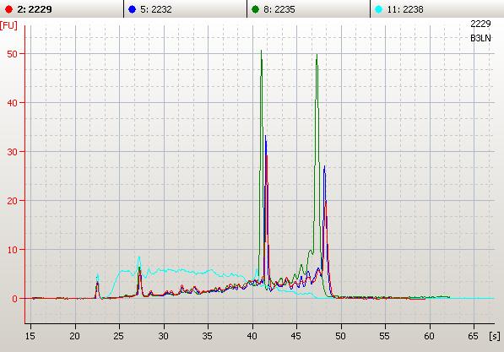Viewport: 504px width, 352px height.
Task: Click the 50 tick on the FU axis
Action: tap(12, 54)
